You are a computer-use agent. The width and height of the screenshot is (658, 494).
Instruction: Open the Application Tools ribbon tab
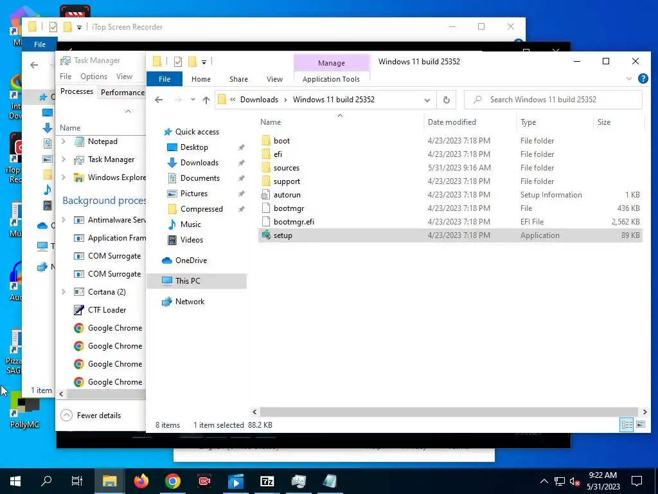(x=331, y=79)
